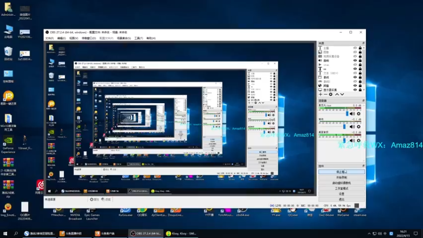423x238 pixels.
Task: Open steam.exe desktop shortcut
Action: 360,213
